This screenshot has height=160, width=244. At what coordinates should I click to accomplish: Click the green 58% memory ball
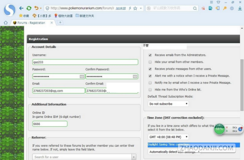(219, 129)
